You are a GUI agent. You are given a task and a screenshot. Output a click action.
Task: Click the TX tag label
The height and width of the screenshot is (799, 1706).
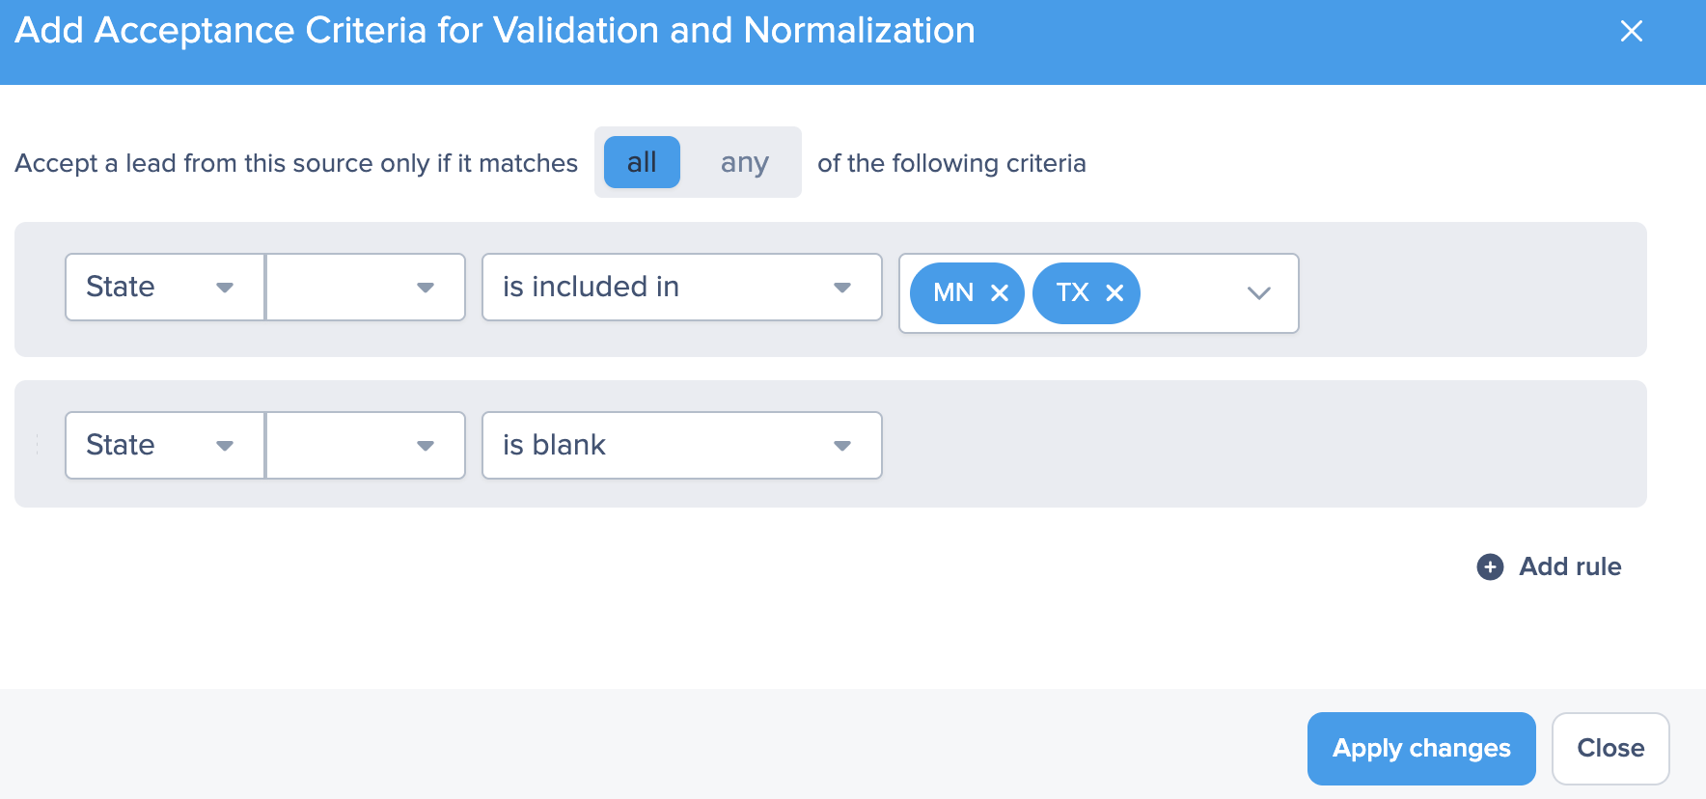(1072, 293)
